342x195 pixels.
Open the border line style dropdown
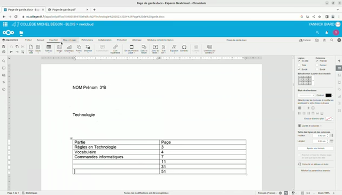pyautogui.click(x=306, y=95)
